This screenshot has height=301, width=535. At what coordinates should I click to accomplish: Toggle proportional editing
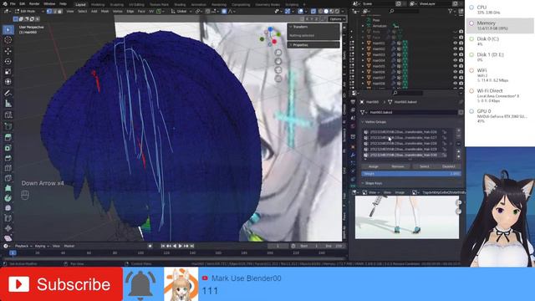coord(224,11)
